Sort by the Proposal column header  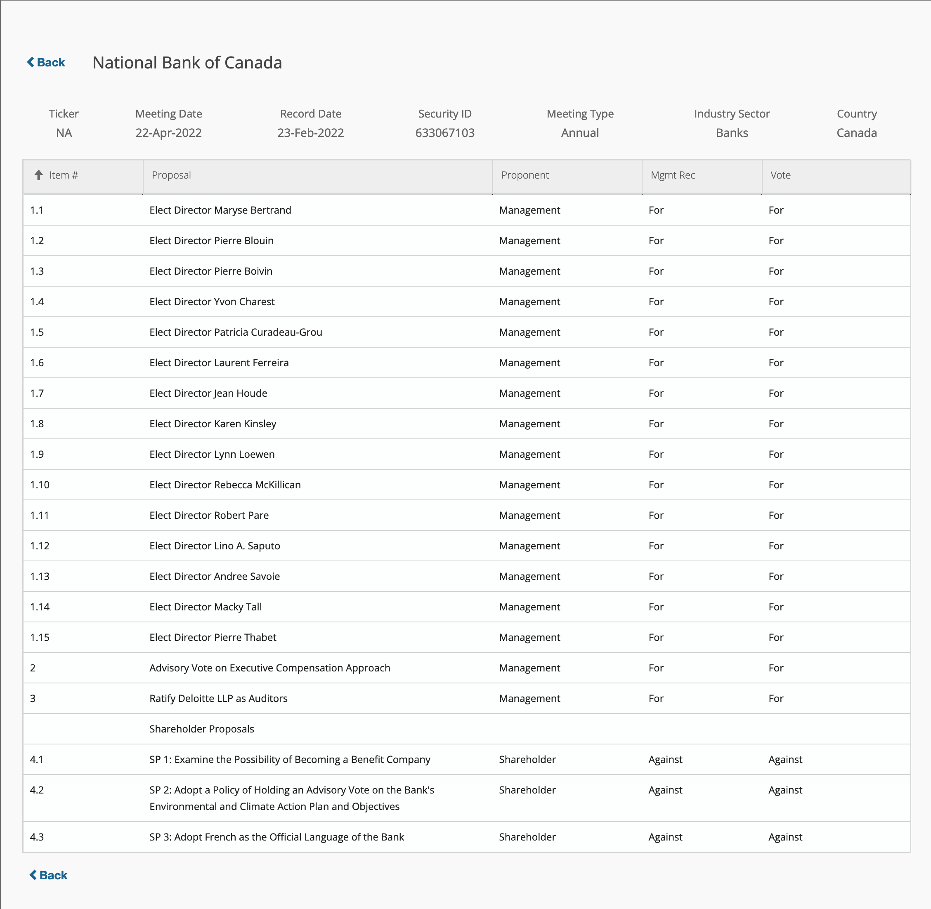172,175
